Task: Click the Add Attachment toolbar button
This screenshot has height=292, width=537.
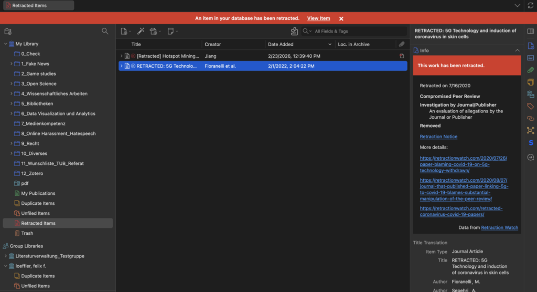Action: click(x=155, y=31)
